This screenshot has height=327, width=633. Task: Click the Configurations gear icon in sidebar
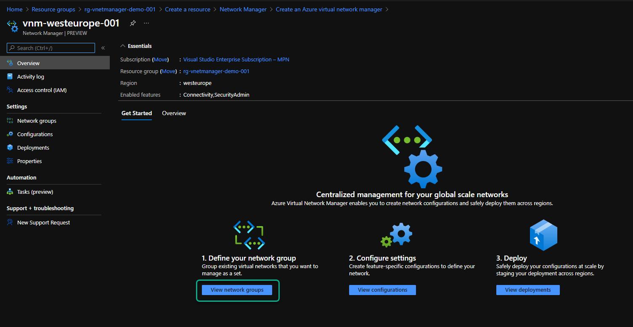[10, 134]
